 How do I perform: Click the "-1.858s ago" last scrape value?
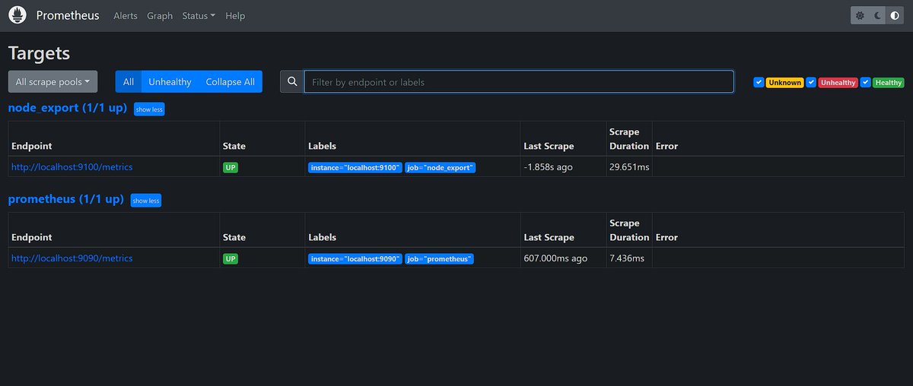[x=548, y=167]
